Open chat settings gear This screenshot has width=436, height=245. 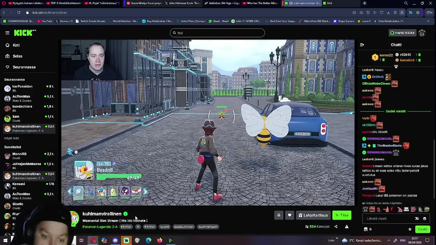410,229
